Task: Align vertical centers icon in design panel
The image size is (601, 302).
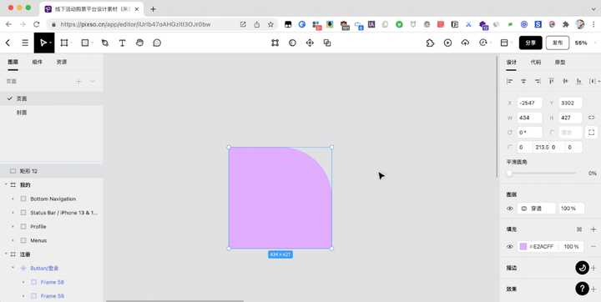Action: [565, 81]
